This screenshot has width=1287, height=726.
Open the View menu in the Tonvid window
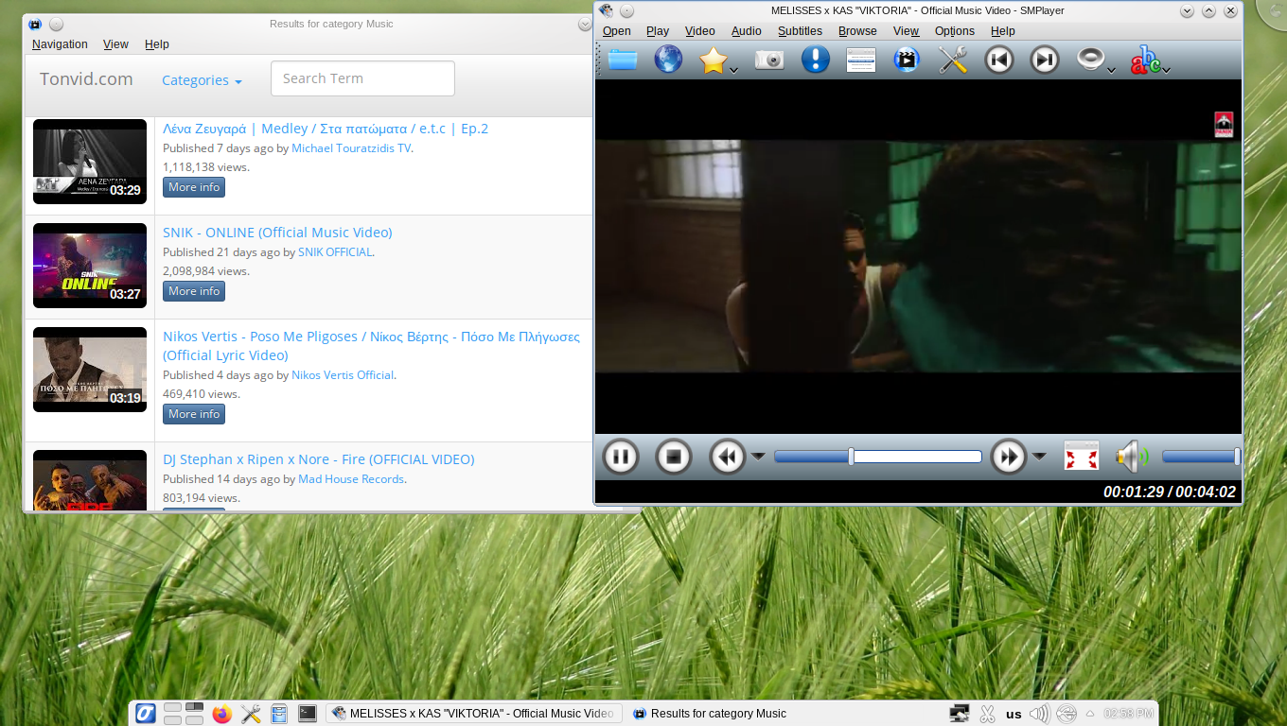point(116,44)
